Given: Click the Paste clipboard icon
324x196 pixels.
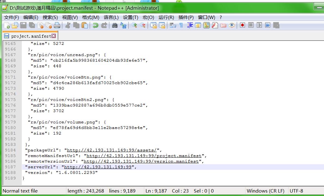Looking at the screenshot, I should point(85,26).
